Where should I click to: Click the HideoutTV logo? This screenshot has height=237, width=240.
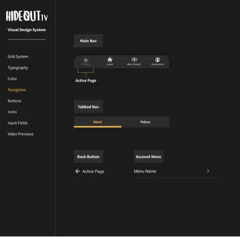(27, 16)
